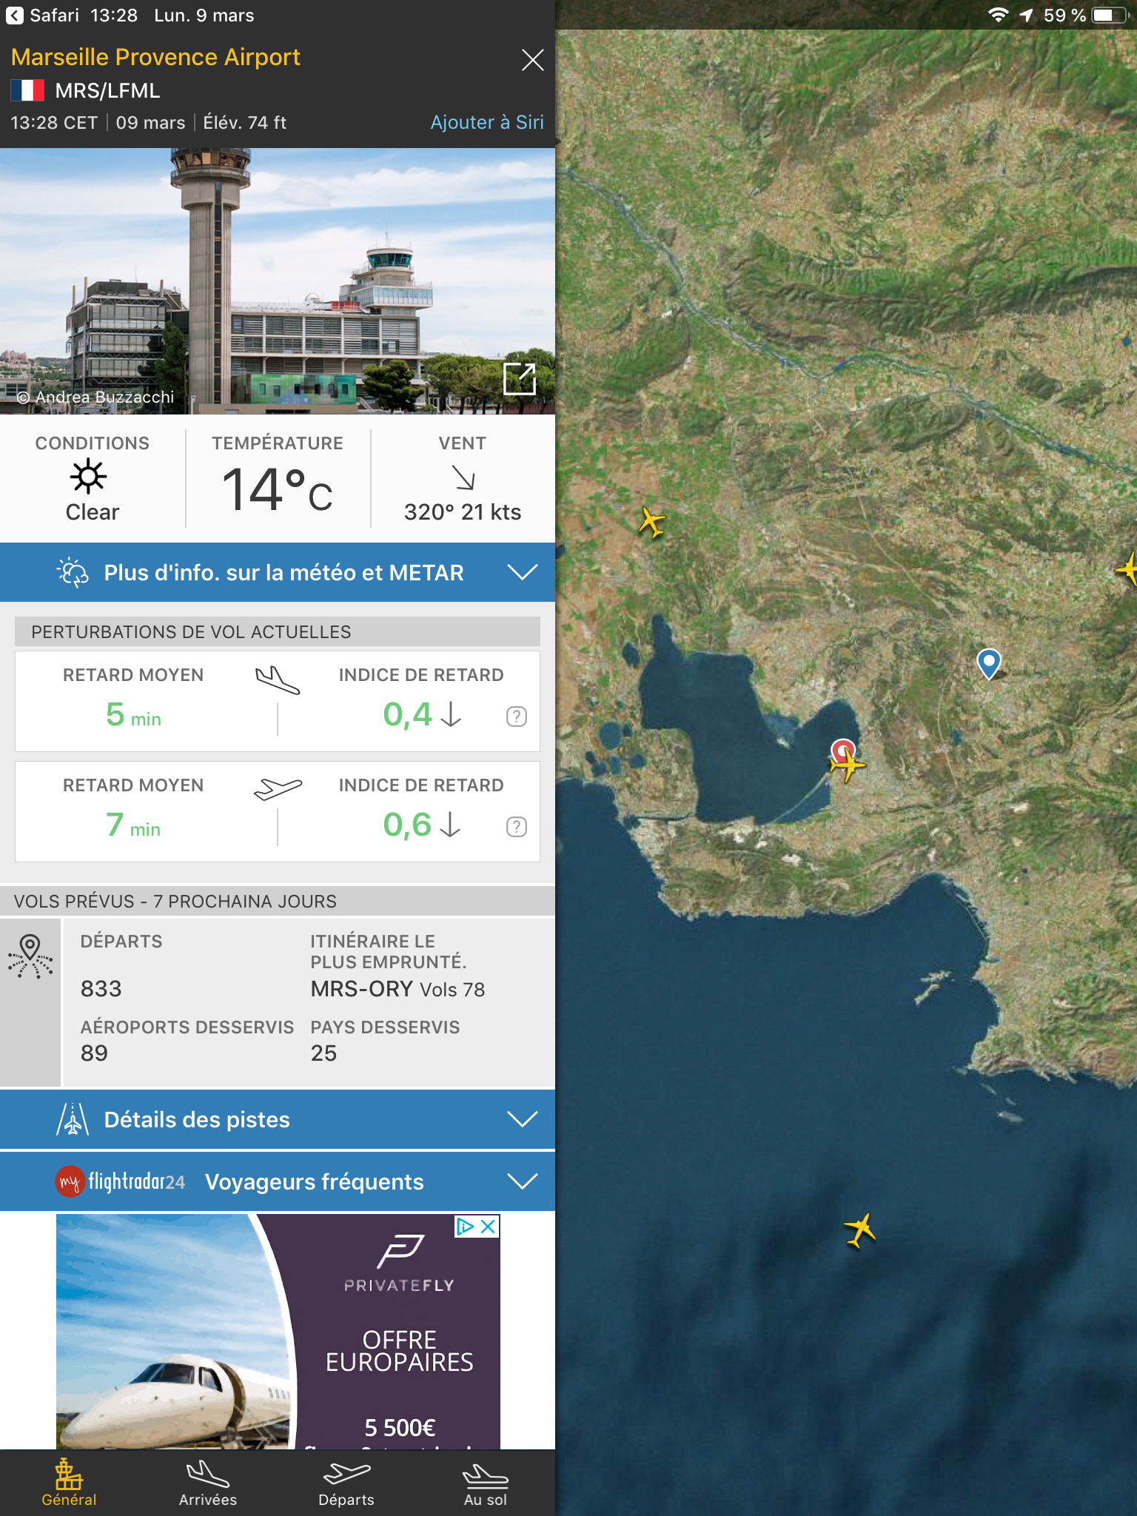The width and height of the screenshot is (1137, 1516).
Task: Switch to the Arrivées tab
Action: 208,1483
